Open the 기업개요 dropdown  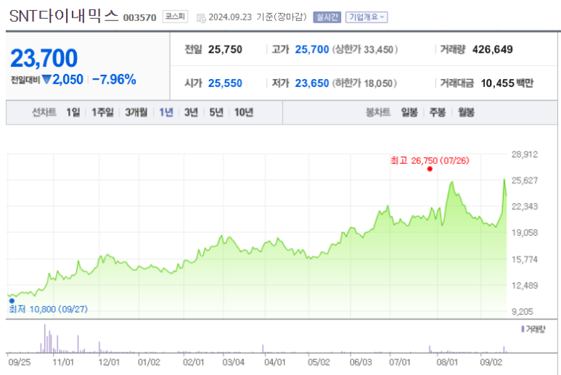point(367,17)
